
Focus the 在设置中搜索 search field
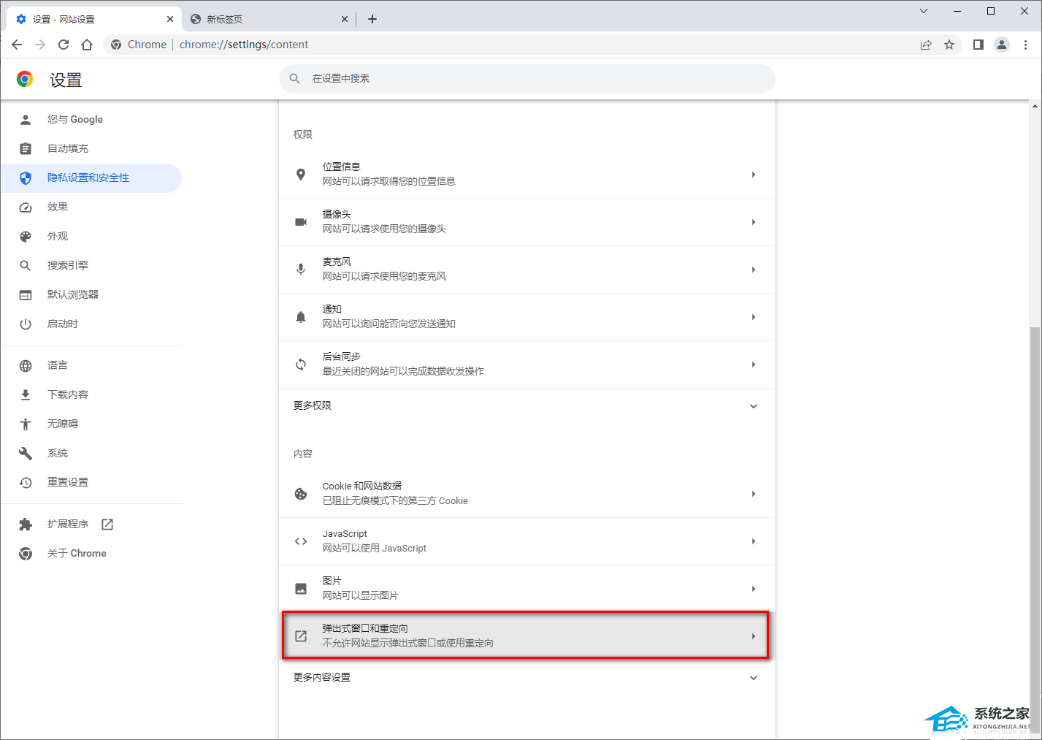pyautogui.click(x=527, y=78)
